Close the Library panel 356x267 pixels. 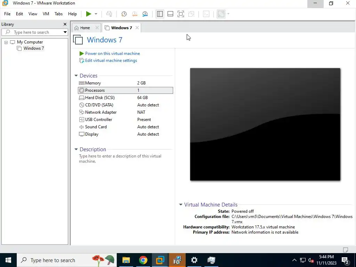click(x=65, y=24)
